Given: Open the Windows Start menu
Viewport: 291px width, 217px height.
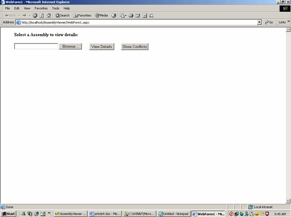Looking at the screenshot, I should click(9, 214).
